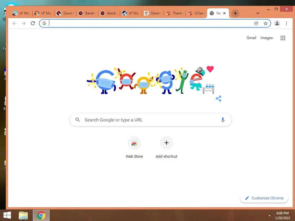This screenshot has height=221, width=295.
Task: Show hidden icons in the system tray
Action: pos(269,216)
